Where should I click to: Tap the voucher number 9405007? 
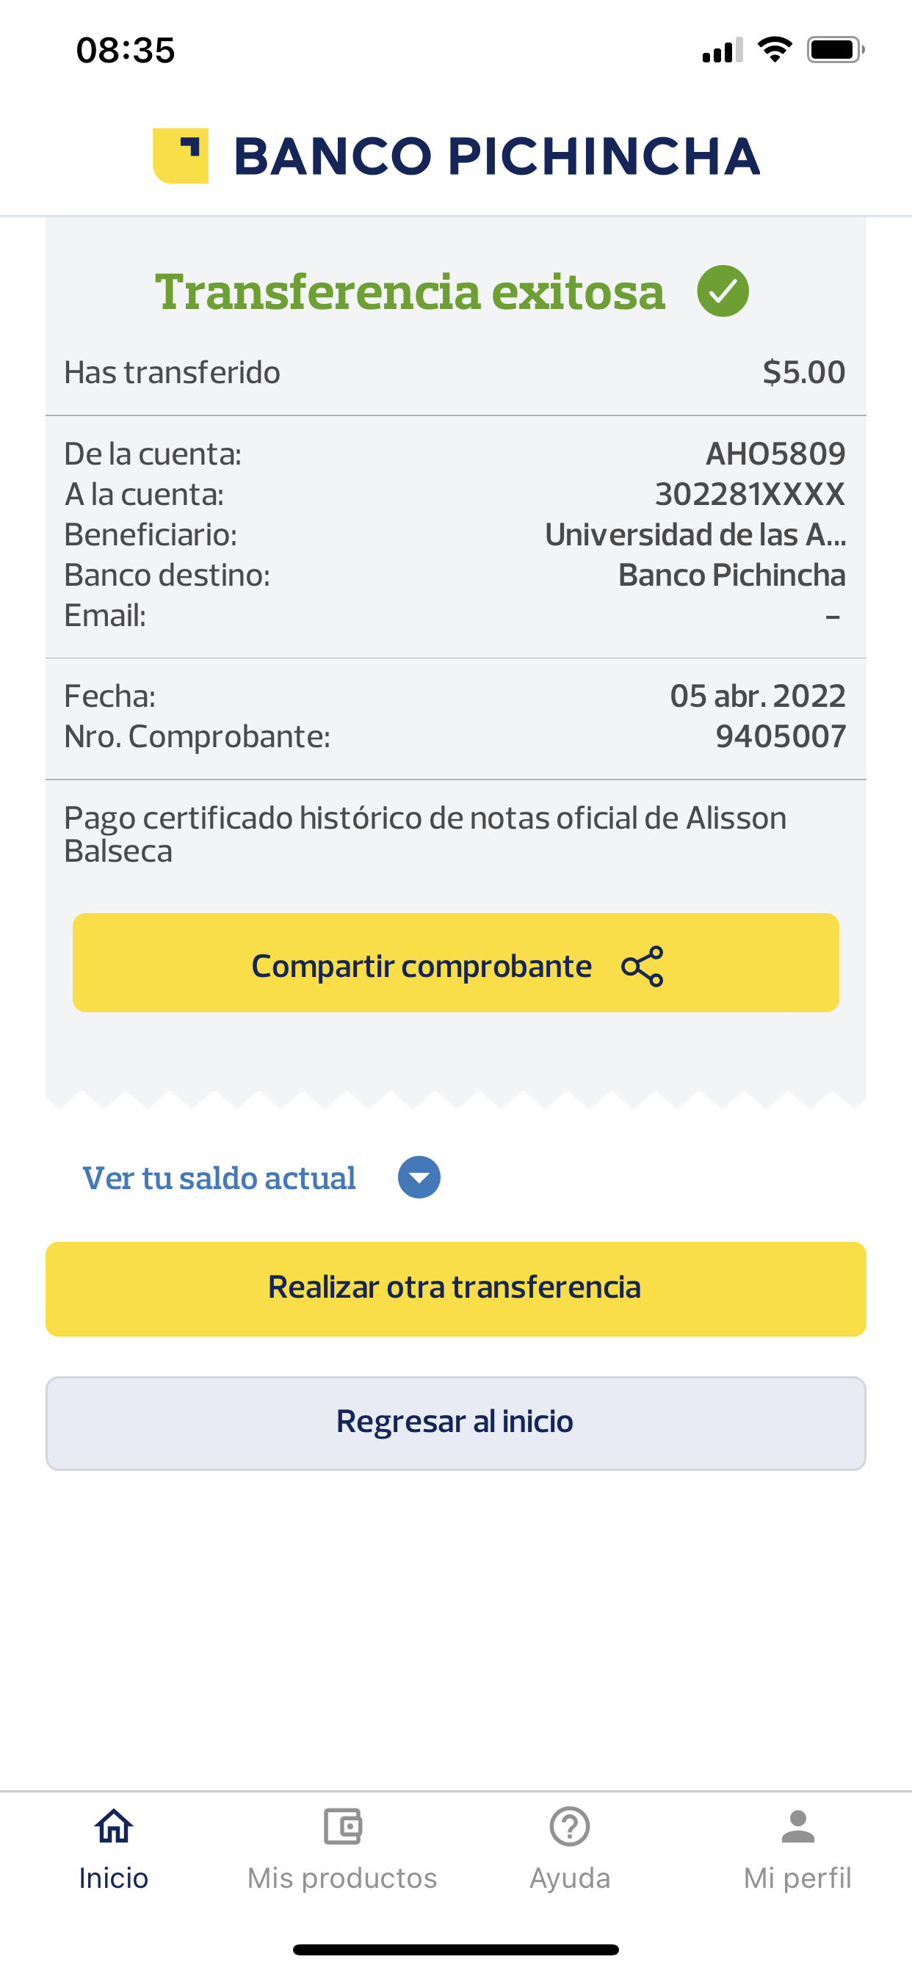(x=780, y=736)
